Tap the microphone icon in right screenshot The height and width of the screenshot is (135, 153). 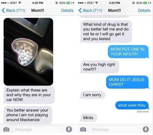[146, 129]
